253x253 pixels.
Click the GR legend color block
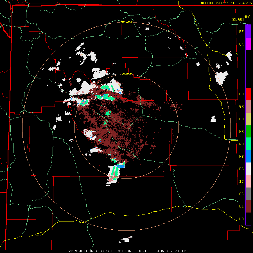[x=248, y=107]
